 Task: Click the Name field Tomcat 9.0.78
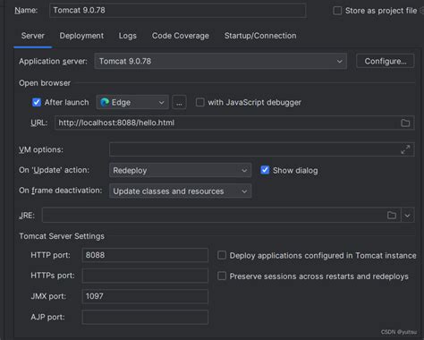(178, 11)
